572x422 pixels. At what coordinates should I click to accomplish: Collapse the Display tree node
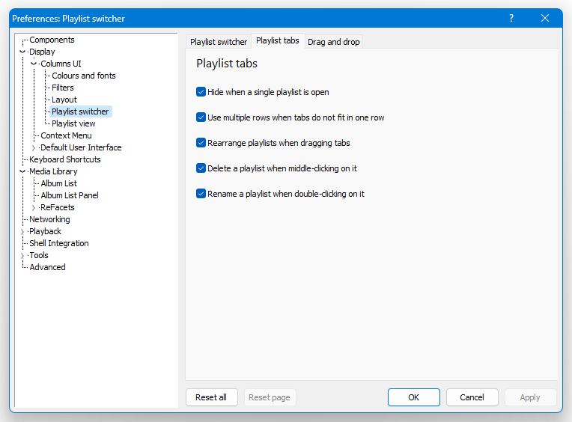[x=22, y=52]
